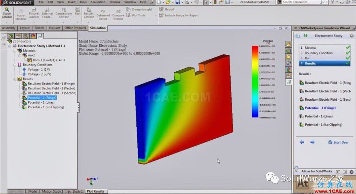Open the home task pane icon
This screenshot has width=356, height=194.
coord(288,45)
